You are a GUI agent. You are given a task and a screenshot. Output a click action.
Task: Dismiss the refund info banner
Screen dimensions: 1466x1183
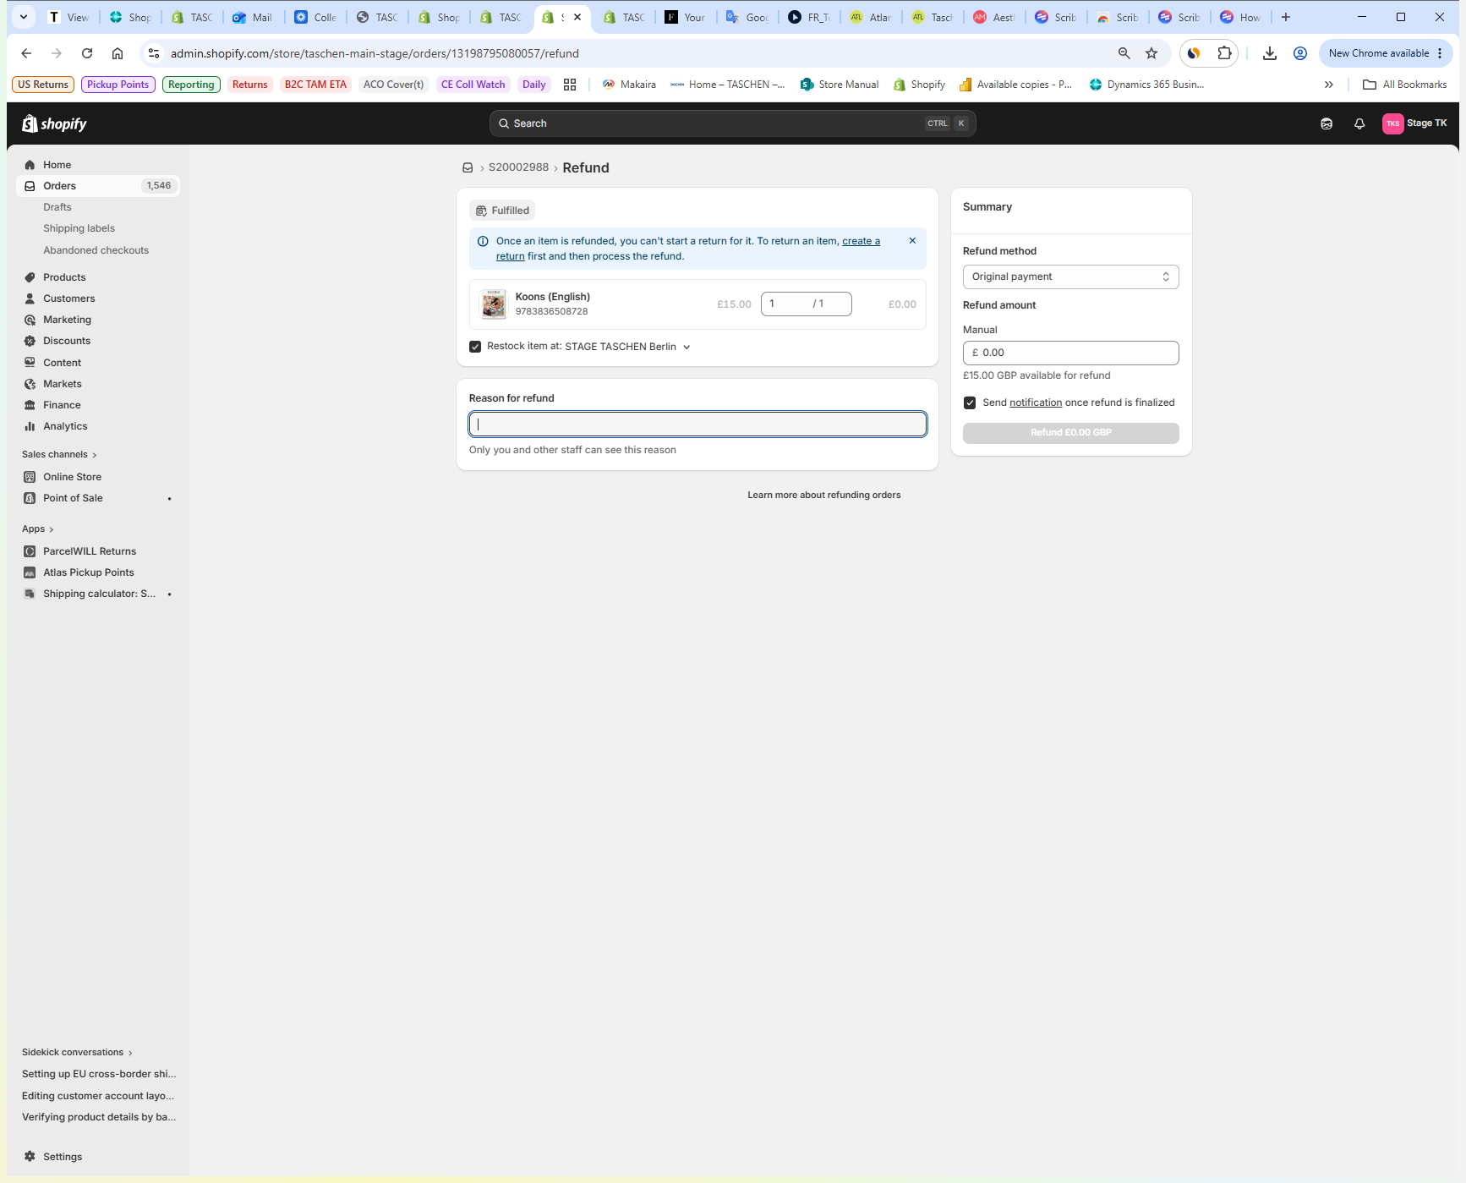pyautogui.click(x=912, y=241)
